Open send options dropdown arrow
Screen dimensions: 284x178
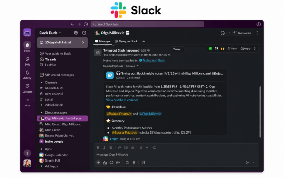click(254, 162)
